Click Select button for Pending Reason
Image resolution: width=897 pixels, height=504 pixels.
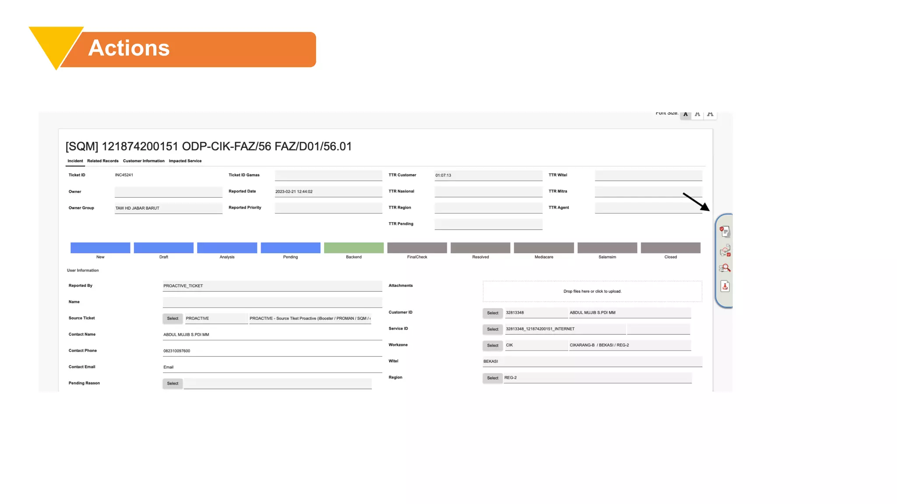173,384
